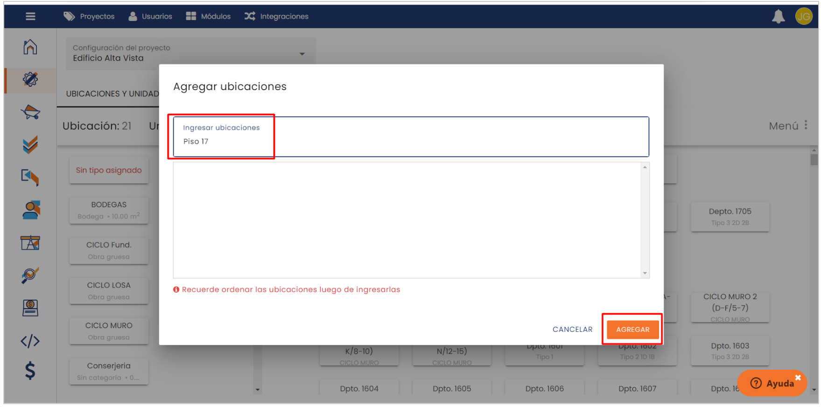This screenshot has height=407, width=821.
Task: Open the hamburger menu in top bar
Action: coord(30,16)
